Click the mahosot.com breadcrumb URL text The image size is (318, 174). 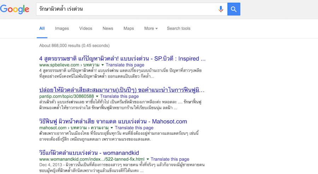point(74,128)
